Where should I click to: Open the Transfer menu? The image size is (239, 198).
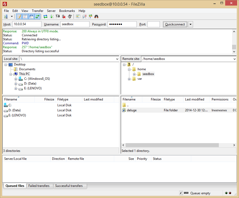(x=37, y=11)
